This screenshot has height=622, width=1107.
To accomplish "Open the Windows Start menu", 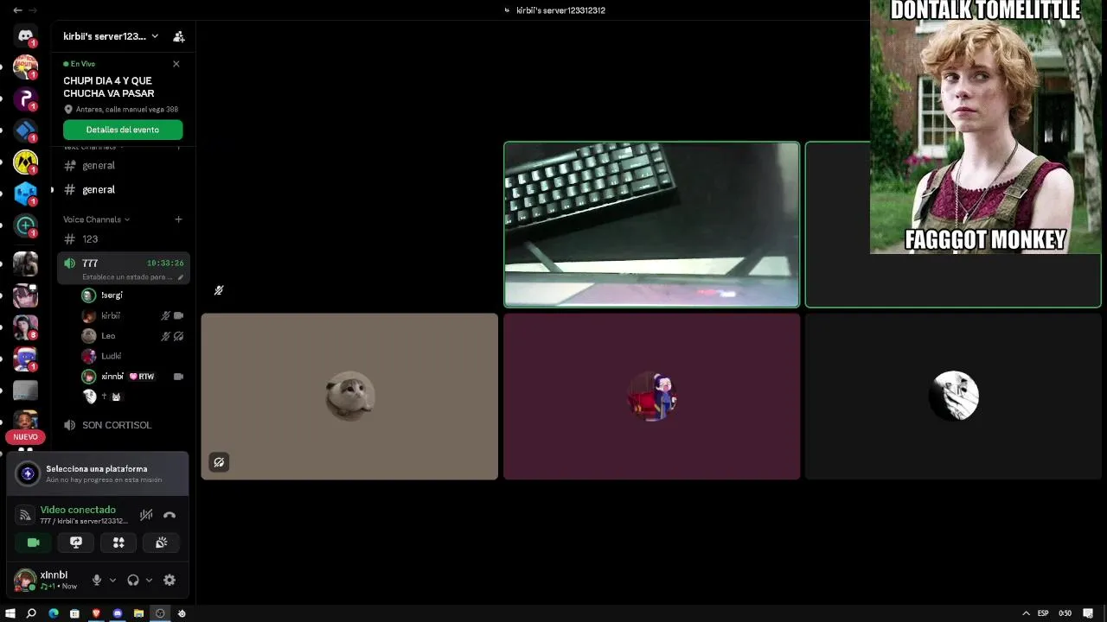I will [x=10, y=613].
